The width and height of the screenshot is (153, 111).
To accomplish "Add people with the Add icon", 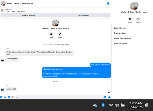I will [51, 34].
